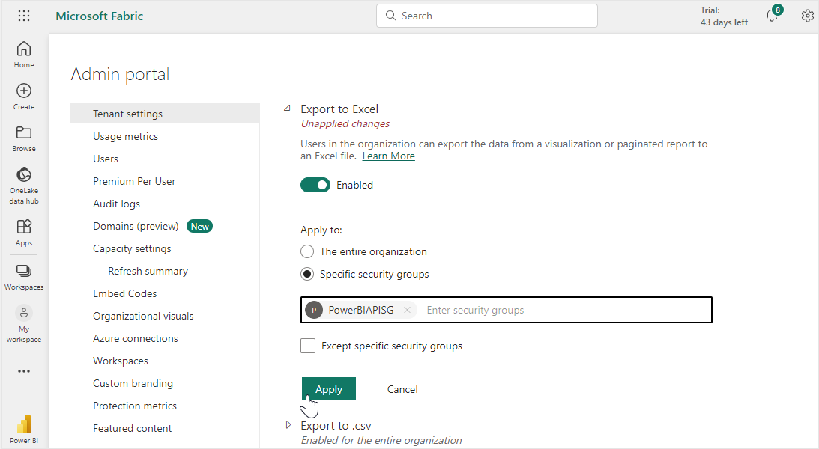Open the Learn More link
This screenshot has height=449, width=819.
[388, 156]
